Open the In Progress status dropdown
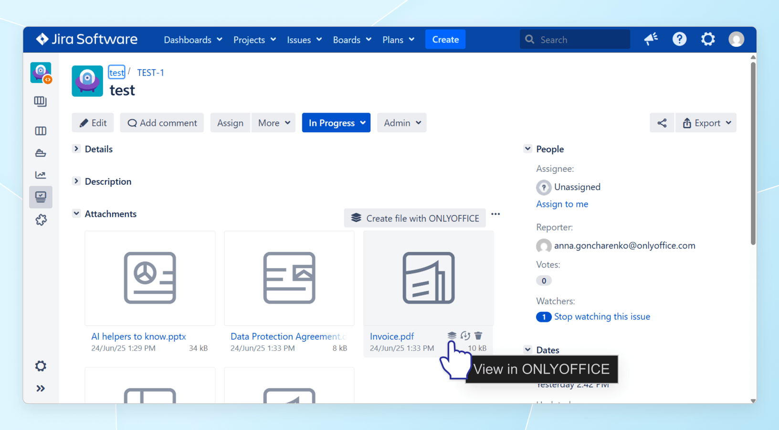Viewport: 779px width, 430px height. point(336,123)
